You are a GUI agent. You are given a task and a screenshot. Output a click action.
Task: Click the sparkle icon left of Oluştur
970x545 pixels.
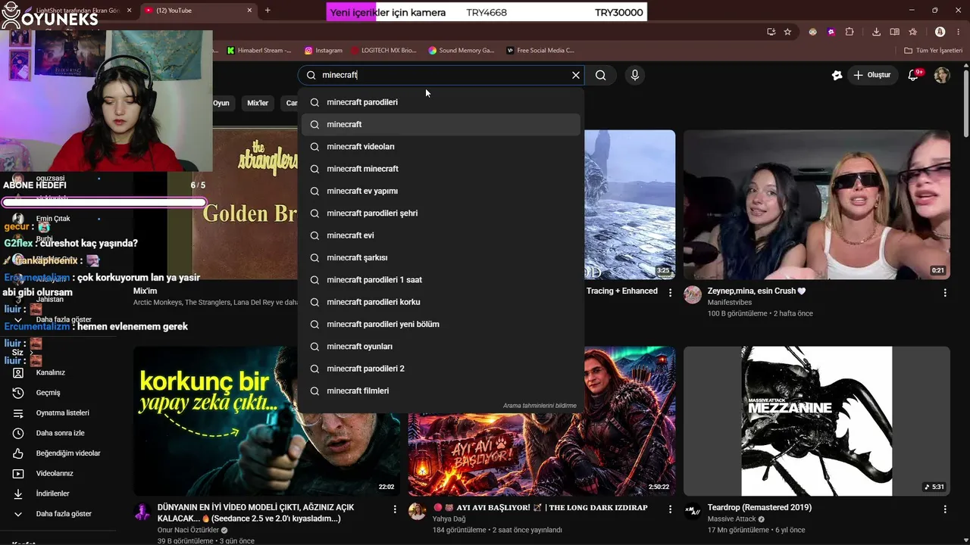[x=837, y=75]
